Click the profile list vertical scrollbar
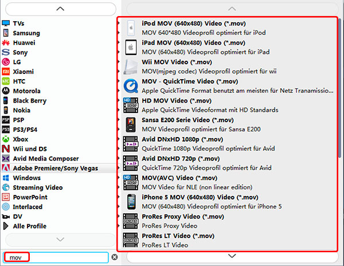The image size is (344, 266). (x=339, y=88)
